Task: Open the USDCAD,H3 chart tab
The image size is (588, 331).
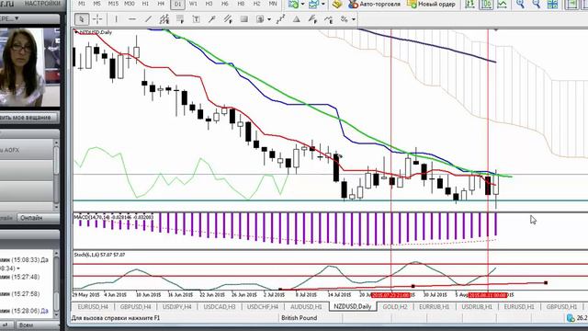Action: [x=220, y=306]
